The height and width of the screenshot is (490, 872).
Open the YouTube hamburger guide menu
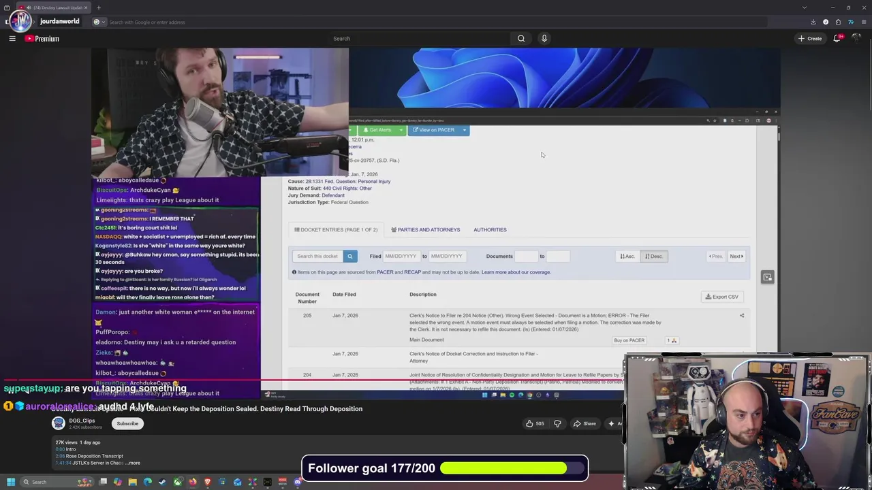[12, 39]
